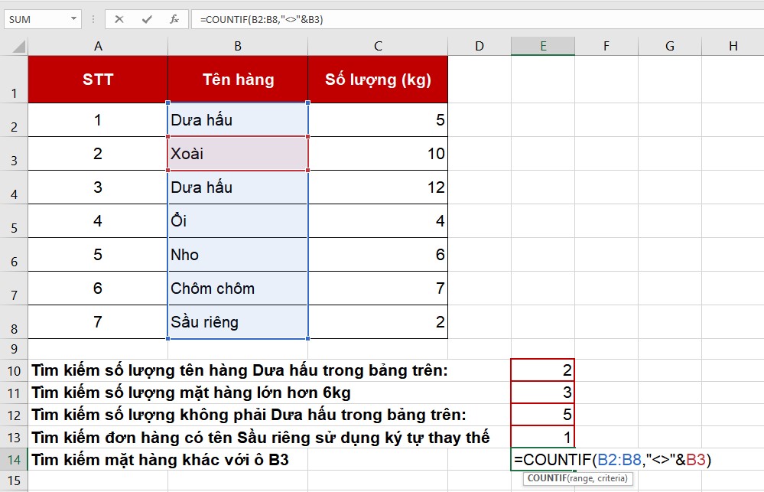Click the COUNTIF function name in tooltip
Viewport: 764px width, 492px height.
pos(546,478)
